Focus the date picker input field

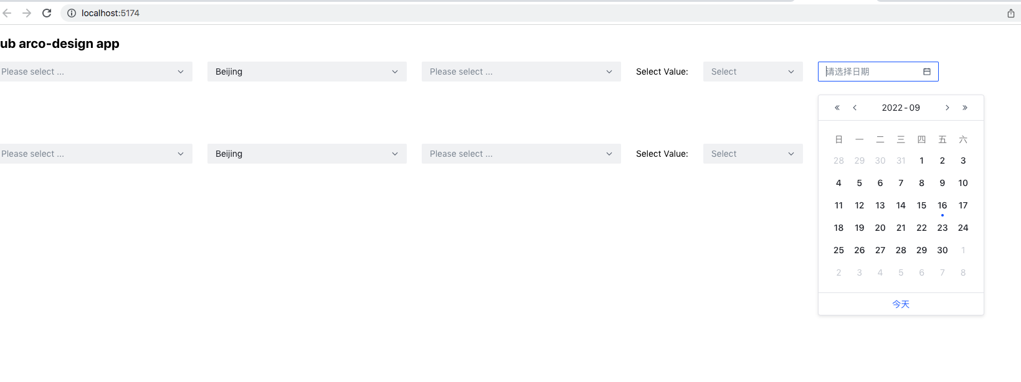click(872, 72)
